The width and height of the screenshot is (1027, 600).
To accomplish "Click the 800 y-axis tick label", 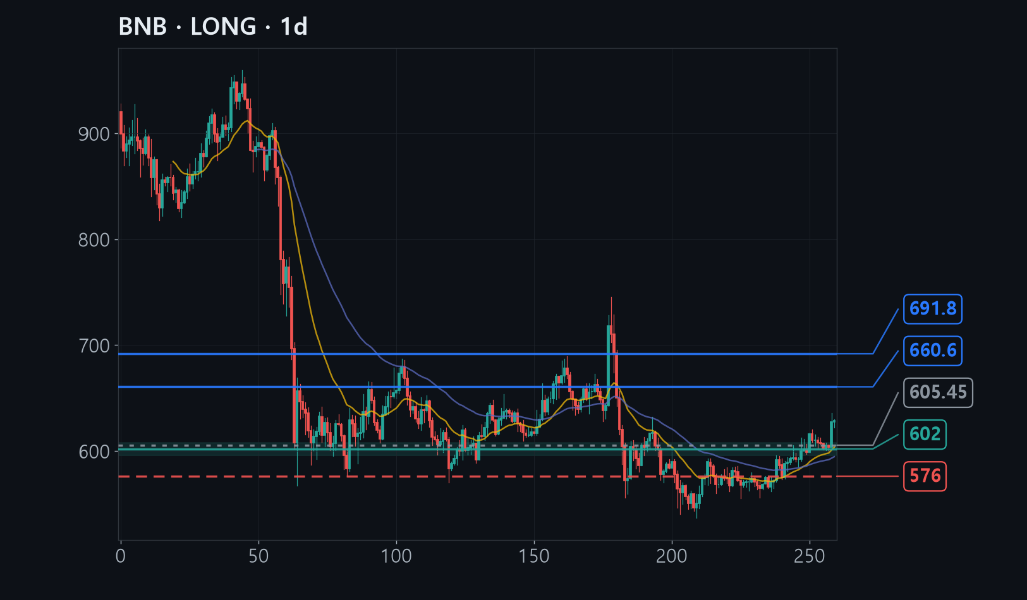I will pyautogui.click(x=94, y=240).
